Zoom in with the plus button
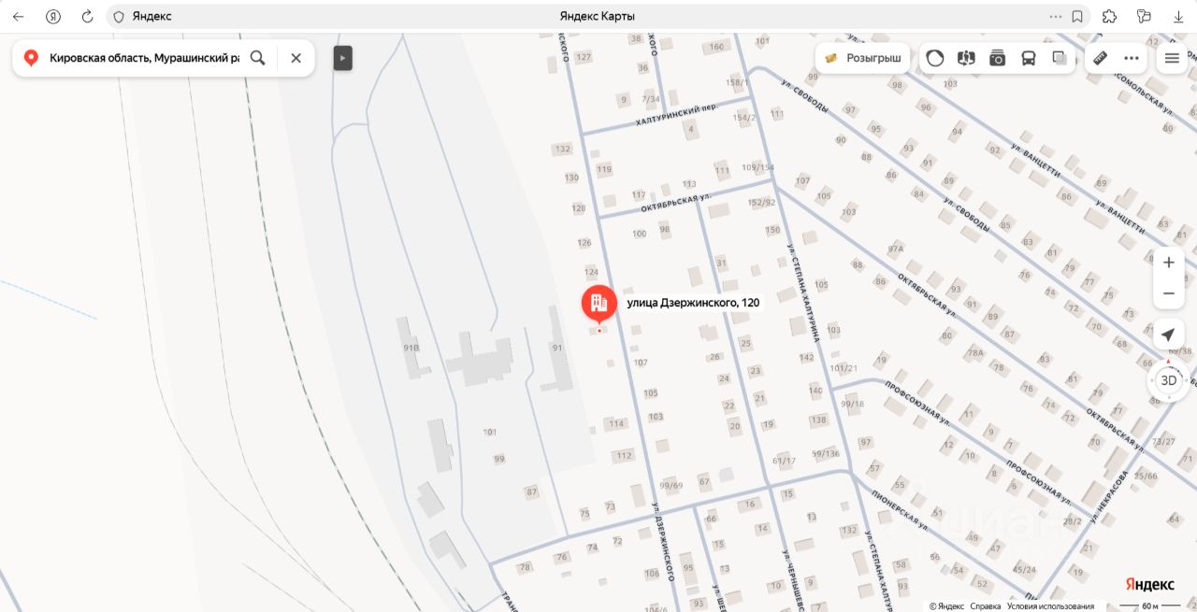This screenshot has width=1197, height=612. pyautogui.click(x=1168, y=263)
